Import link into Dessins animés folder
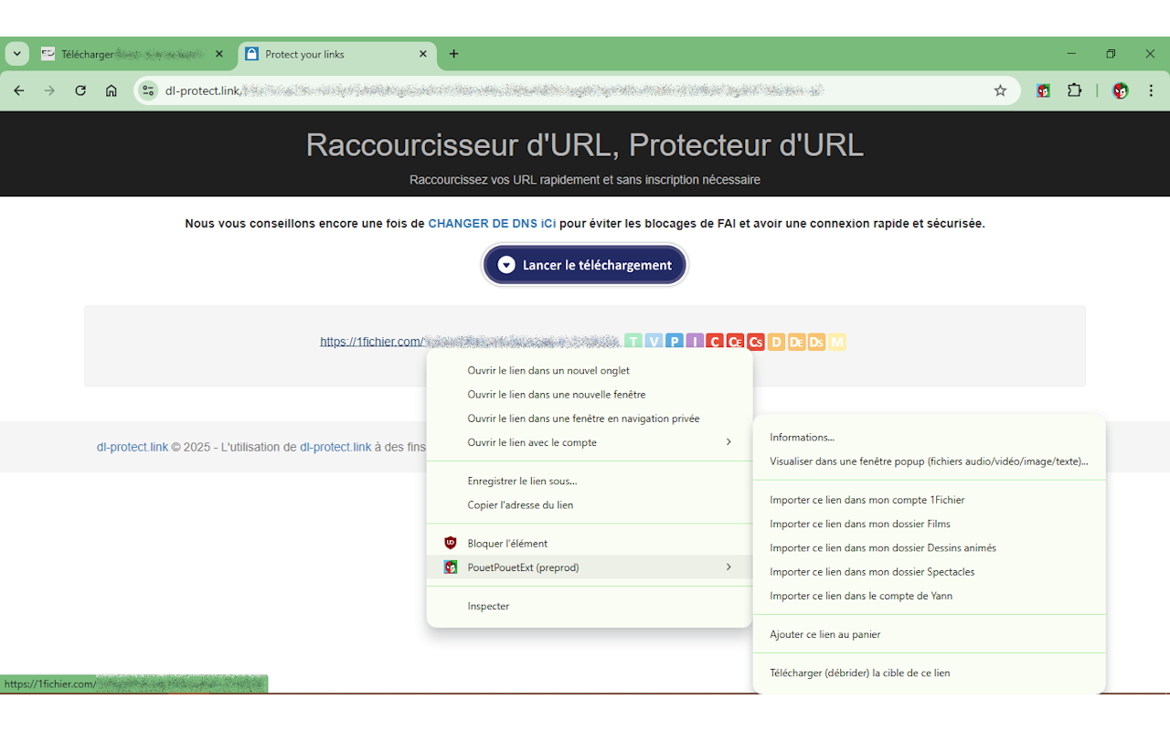1170x731 pixels. (929, 548)
